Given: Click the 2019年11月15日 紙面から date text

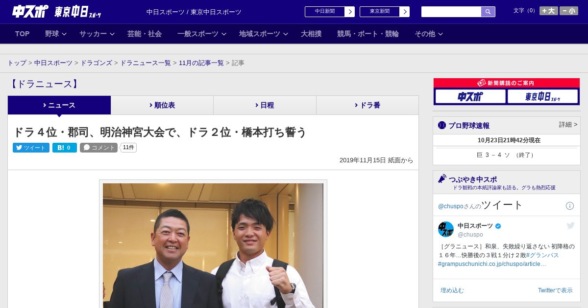Looking at the screenshot, I should tap(376, 160).
